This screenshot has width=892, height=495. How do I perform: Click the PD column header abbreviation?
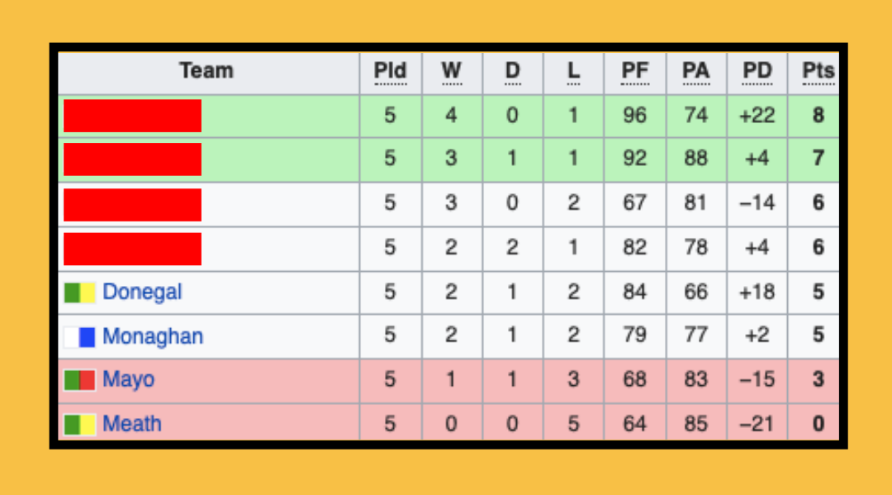(x=757, y=71)
